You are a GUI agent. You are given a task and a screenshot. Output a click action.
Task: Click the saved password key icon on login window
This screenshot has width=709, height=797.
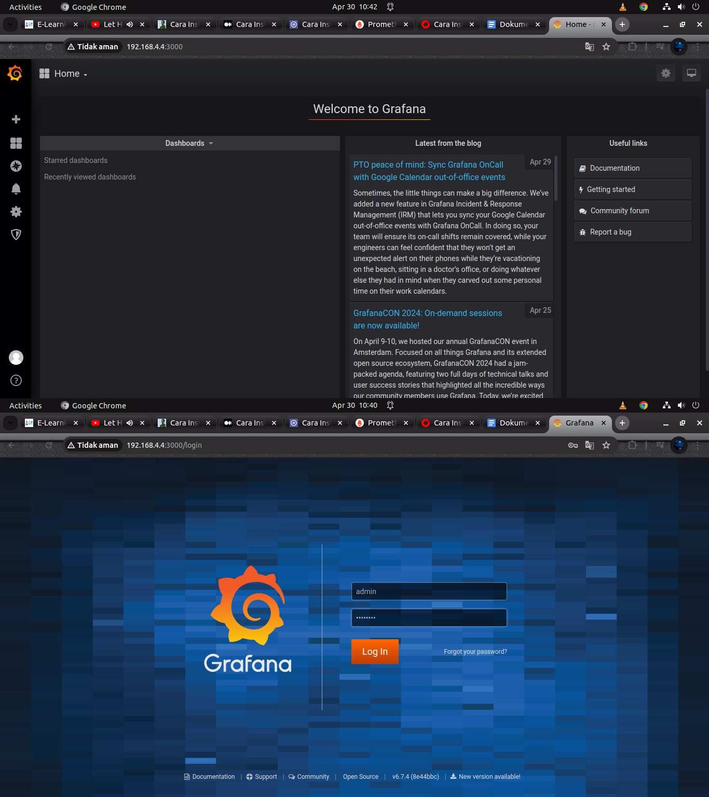[x=573, y=445]
